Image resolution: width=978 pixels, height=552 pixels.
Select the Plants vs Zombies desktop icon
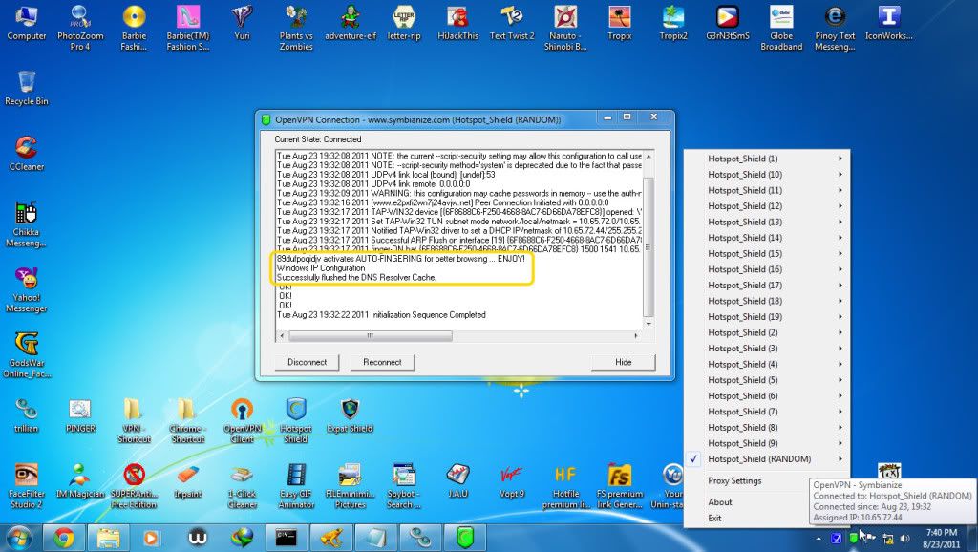coord(296,28)
